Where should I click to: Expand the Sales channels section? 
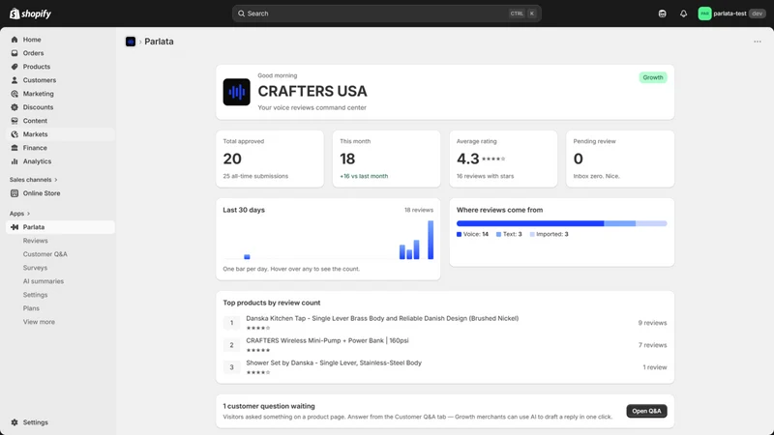click(x=34, y=180)
